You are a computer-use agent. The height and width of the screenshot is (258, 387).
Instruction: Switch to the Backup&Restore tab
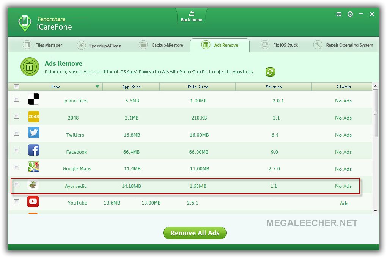(x=161, y=45)
